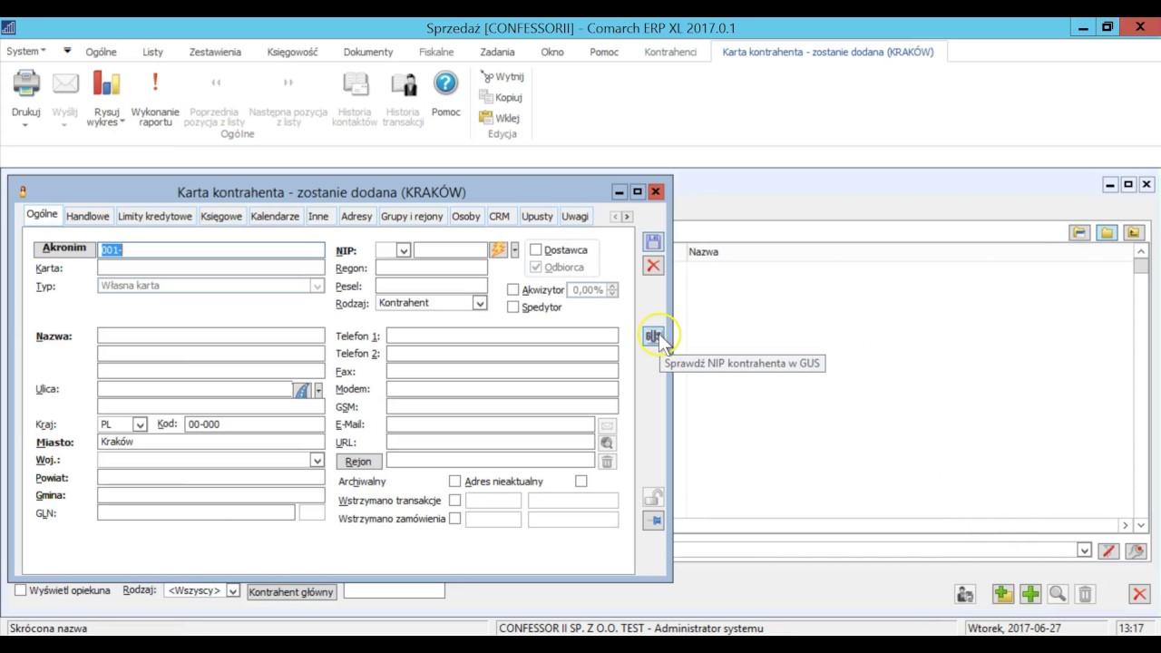Click the trash icon beside Rejon
Image resolution: width=1161 pixels, height=653 pixels.
[607, 462]
